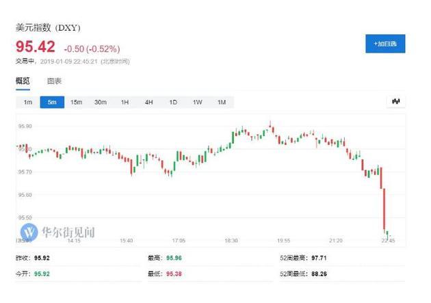Click the 18:30 time axis label
The height and width of the screenshot is (303, 431).
(231, 241)
